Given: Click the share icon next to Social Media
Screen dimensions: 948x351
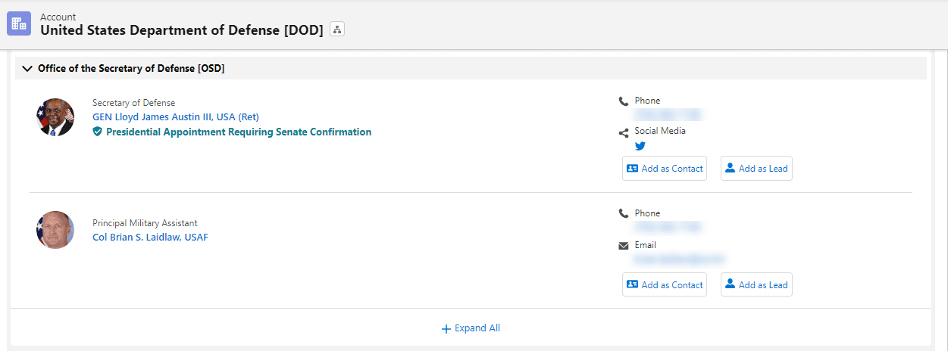Looking at the screenshot, I should pos(624,133).
